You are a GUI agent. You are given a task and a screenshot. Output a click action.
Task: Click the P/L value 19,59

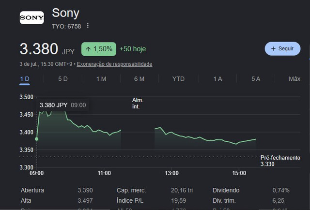click(179, 201)
